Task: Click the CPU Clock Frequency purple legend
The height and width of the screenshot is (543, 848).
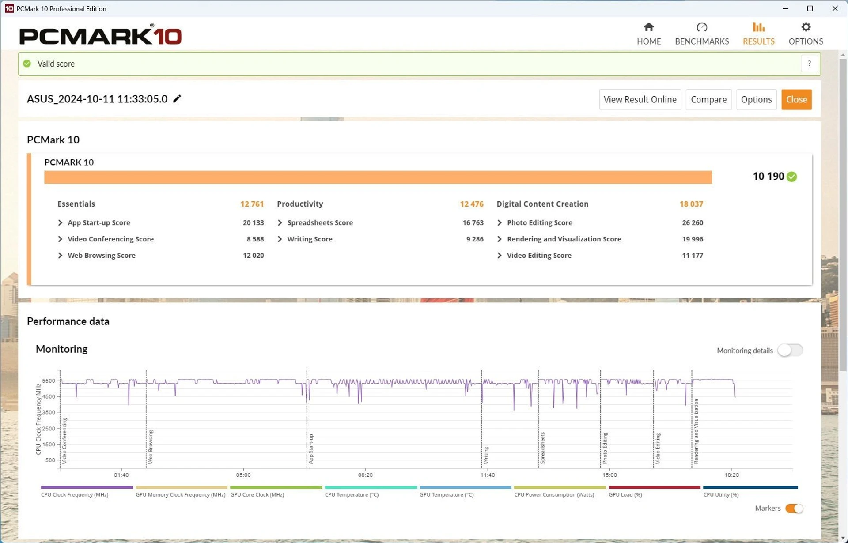Action: coord(87,488)
